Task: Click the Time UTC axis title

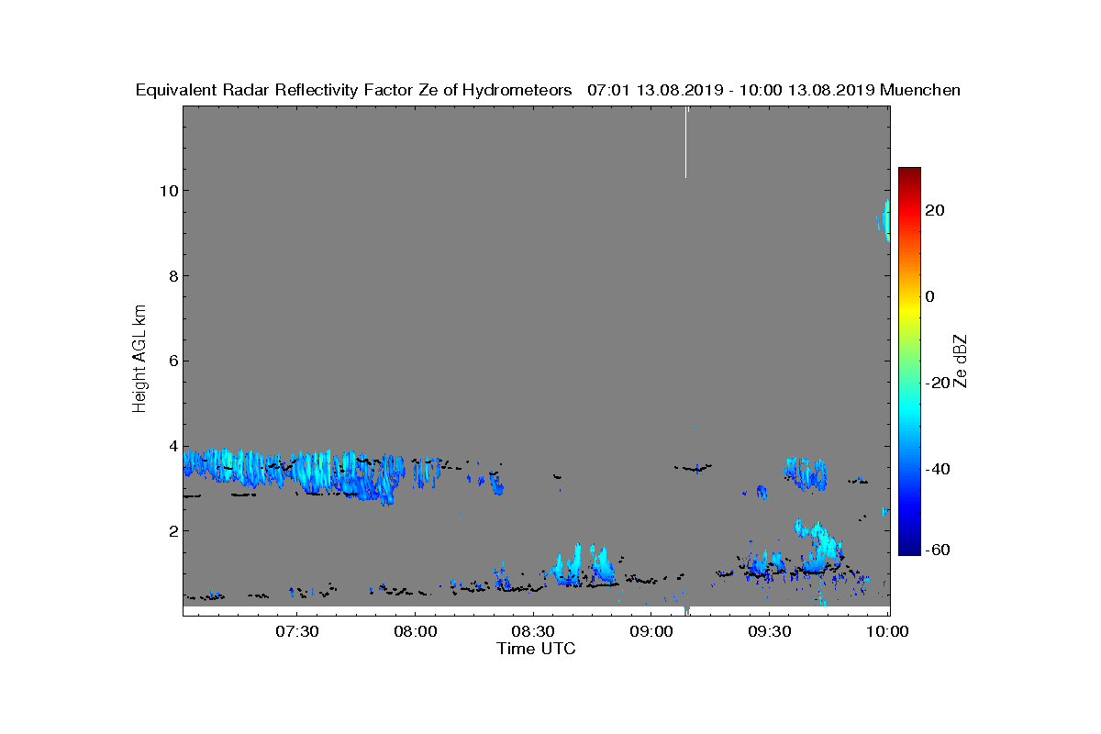Action: click(537, 649)
